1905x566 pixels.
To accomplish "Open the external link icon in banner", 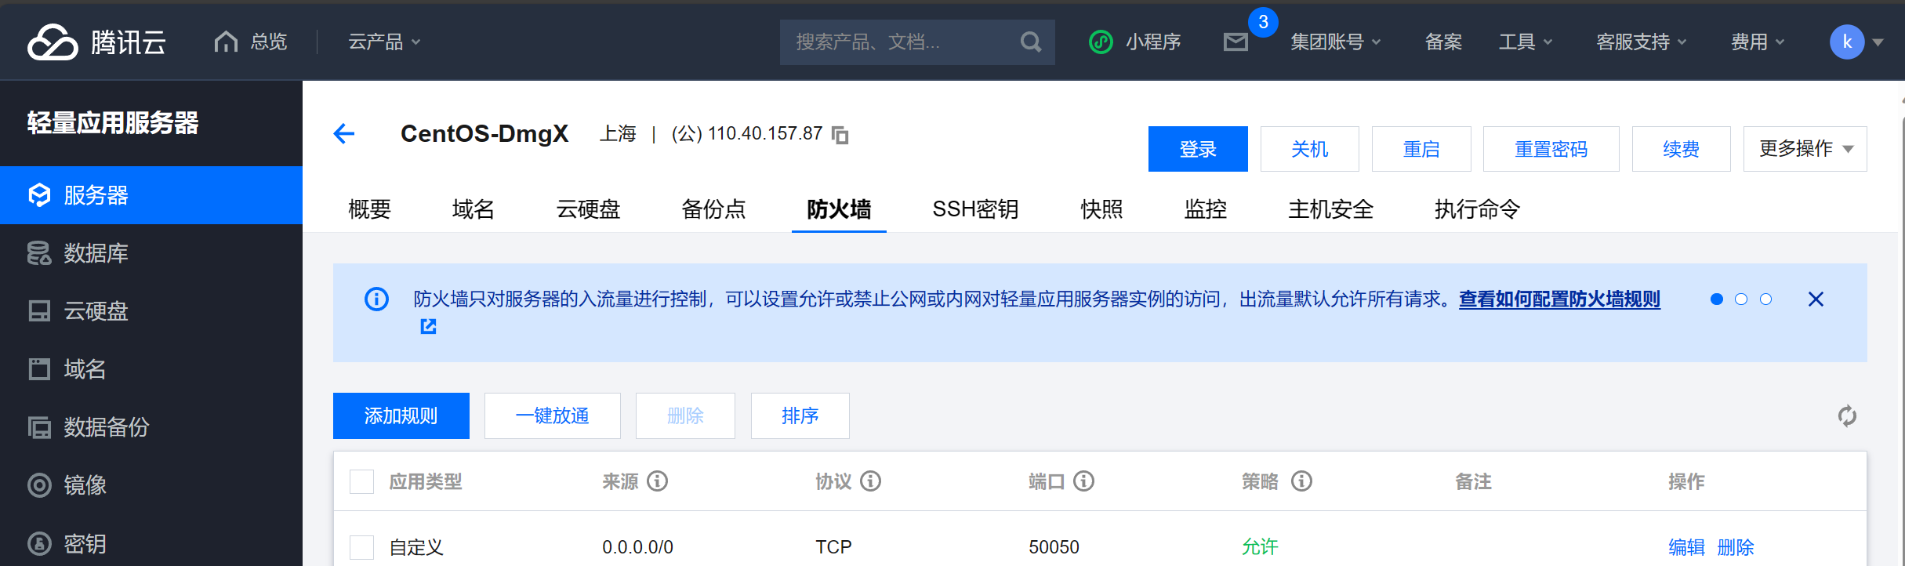I will tap(428, 326).
